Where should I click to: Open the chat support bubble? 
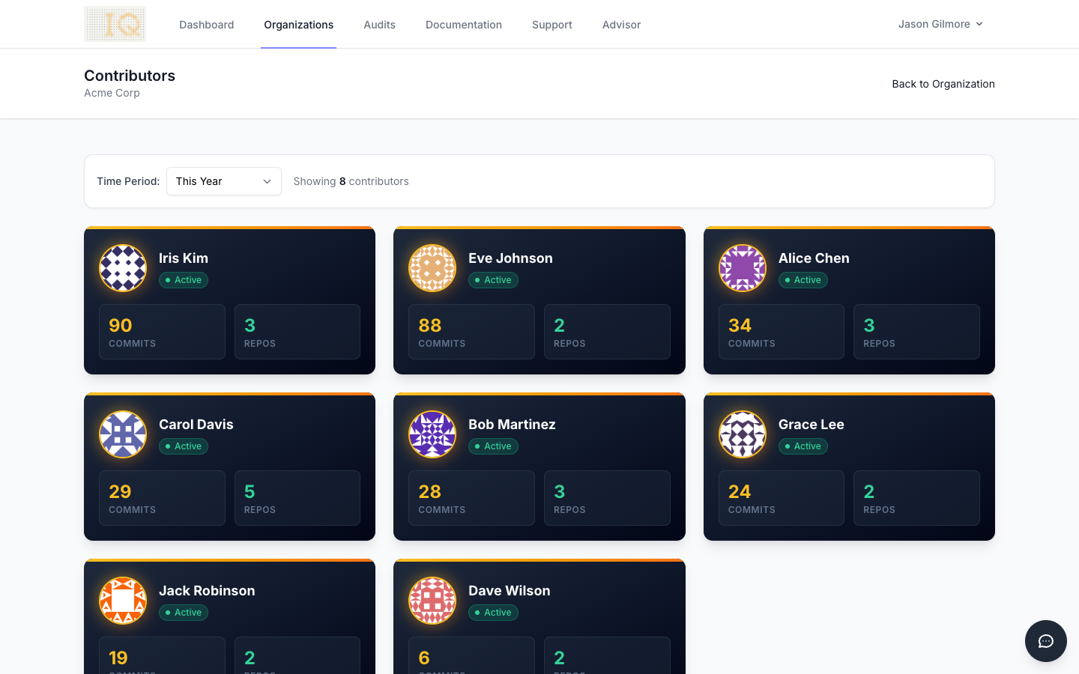tap(1045, 641)
